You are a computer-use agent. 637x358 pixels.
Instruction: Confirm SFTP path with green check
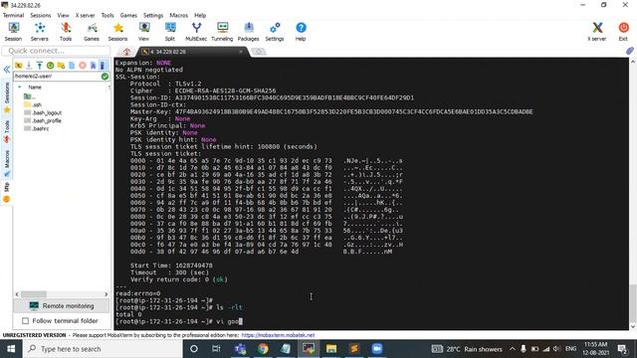click(105, 76)
